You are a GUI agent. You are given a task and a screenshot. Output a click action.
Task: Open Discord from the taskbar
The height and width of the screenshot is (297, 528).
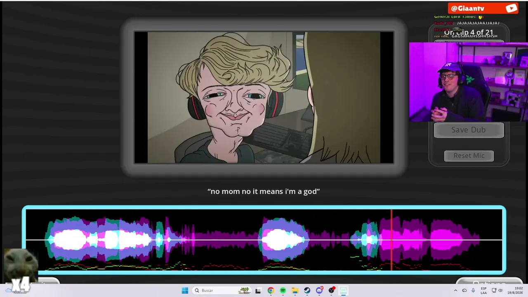point(319,290)
